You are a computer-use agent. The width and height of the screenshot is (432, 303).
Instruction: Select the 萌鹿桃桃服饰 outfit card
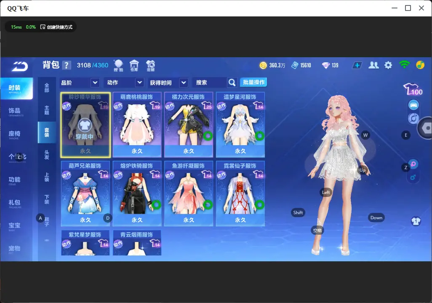pyautogui.click(x=137, y=125)
